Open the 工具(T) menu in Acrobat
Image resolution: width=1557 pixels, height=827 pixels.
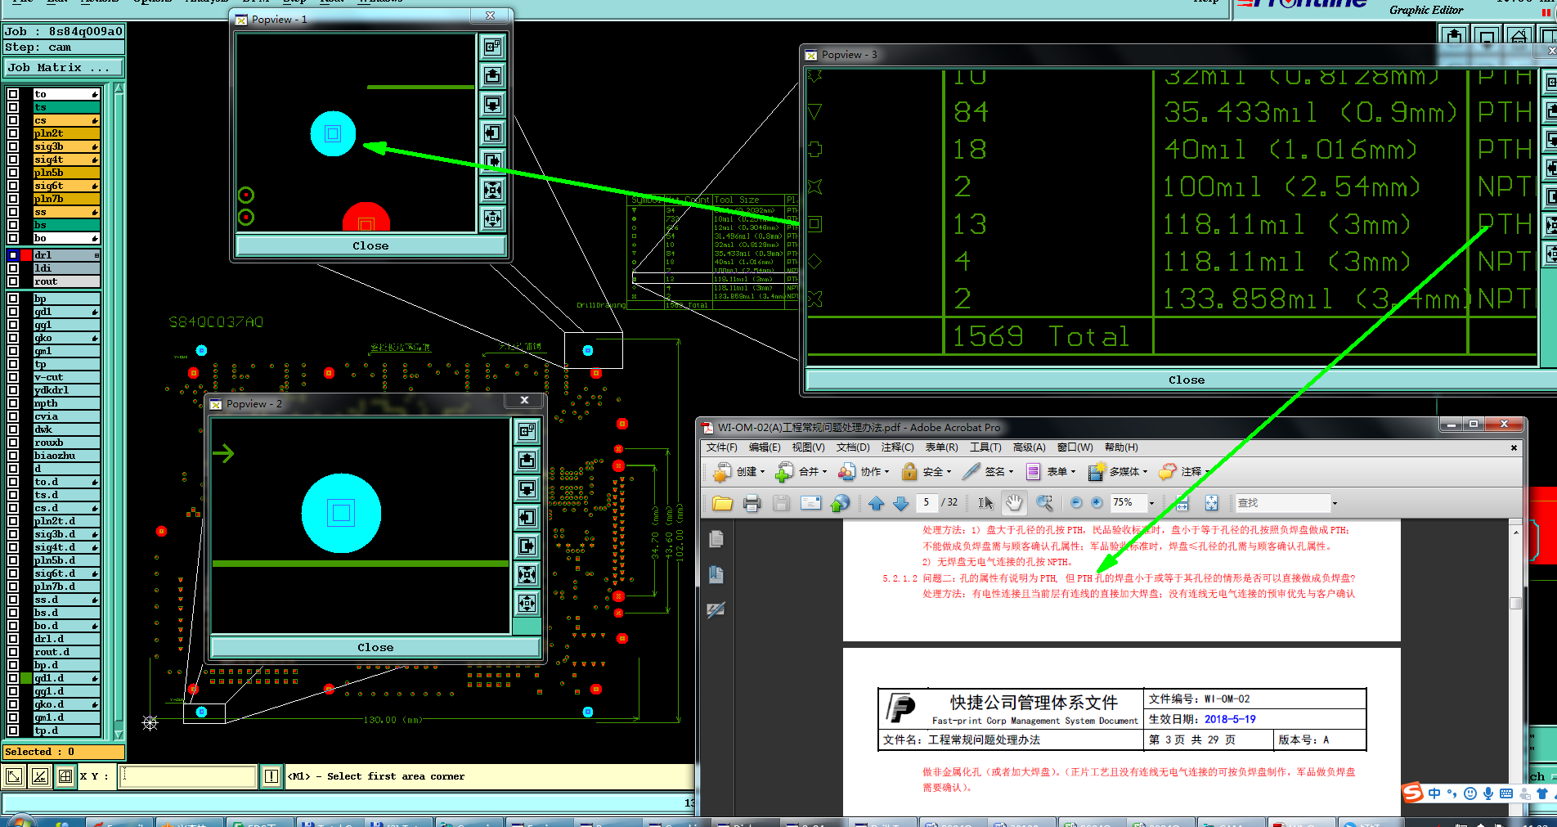(985, 447)
